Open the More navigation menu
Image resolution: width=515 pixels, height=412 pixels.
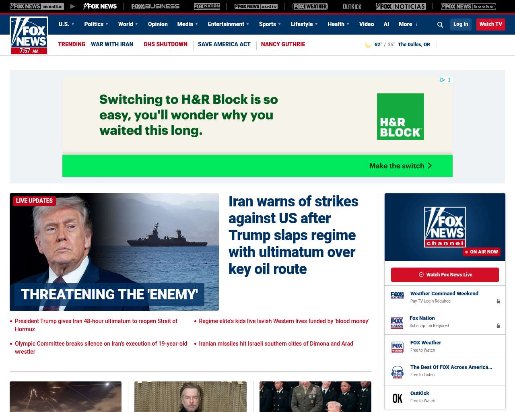(408, 24)
